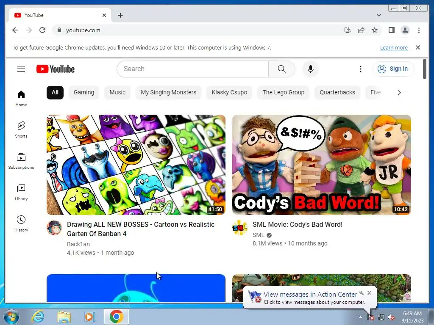Start voice search with microphone icon

[x=311, y=69]
